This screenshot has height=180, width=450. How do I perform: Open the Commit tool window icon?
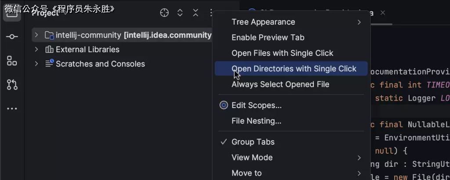click(x=12, y=37)
